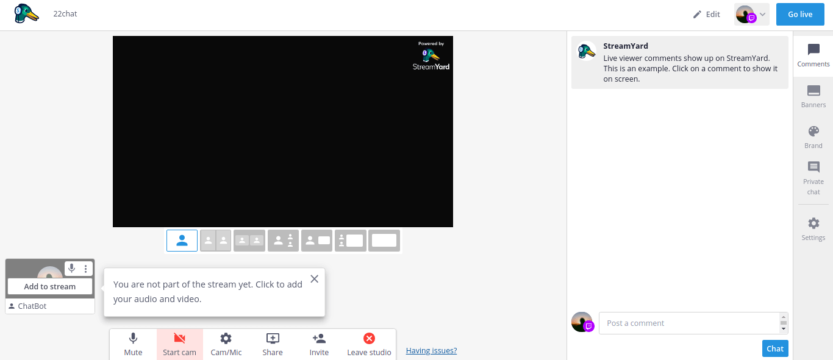Leave studio with red X
The image size is (833, 360).
pos(369,344)
